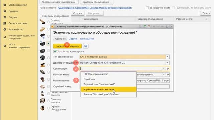This screenshot has width=214, height=120.
Task: Choose Управленческая организация from the list
Action: tap(108, 89)
